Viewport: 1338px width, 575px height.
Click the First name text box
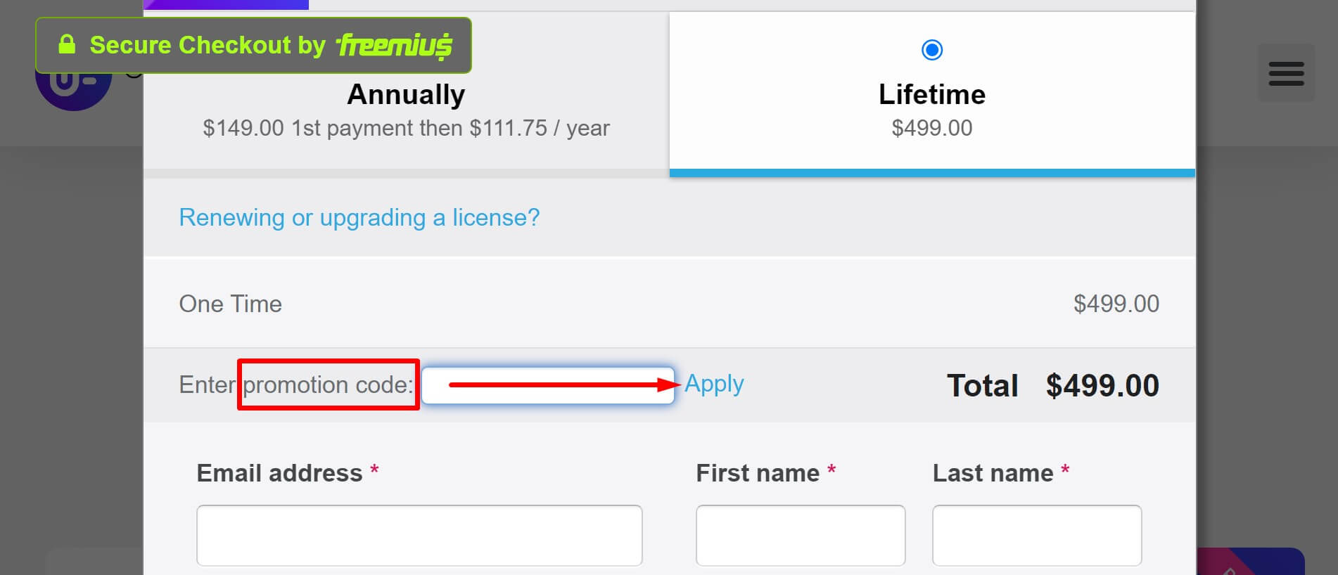[x=800, y=535]
